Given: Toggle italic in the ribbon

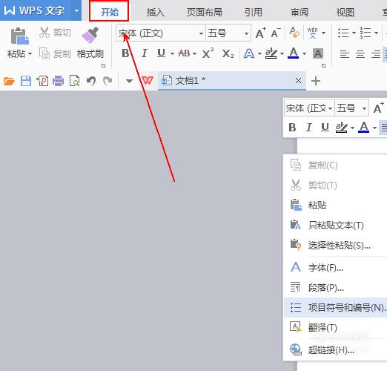Looking at the screenshot, I should [144, 53].
